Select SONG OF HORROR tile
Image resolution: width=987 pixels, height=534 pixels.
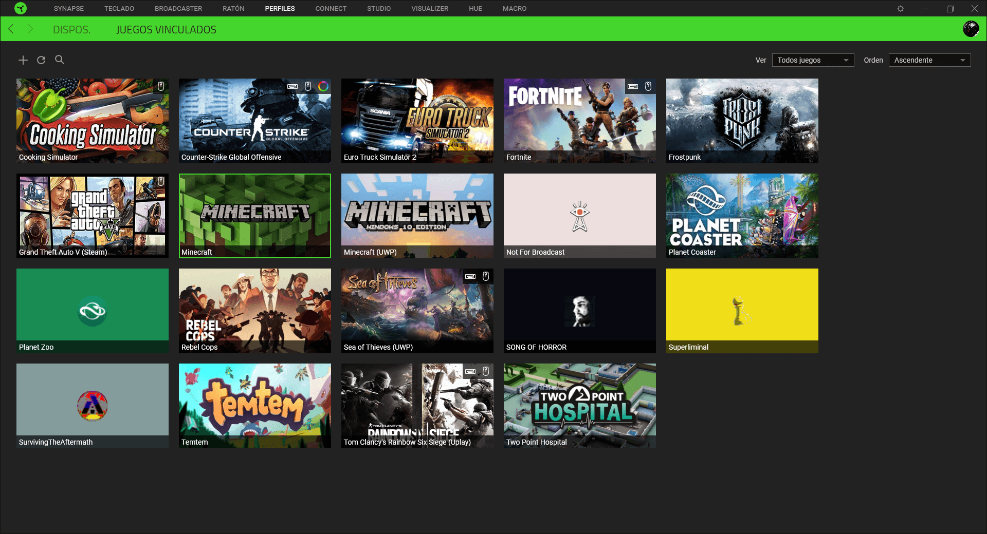click(x=580, y=311)
